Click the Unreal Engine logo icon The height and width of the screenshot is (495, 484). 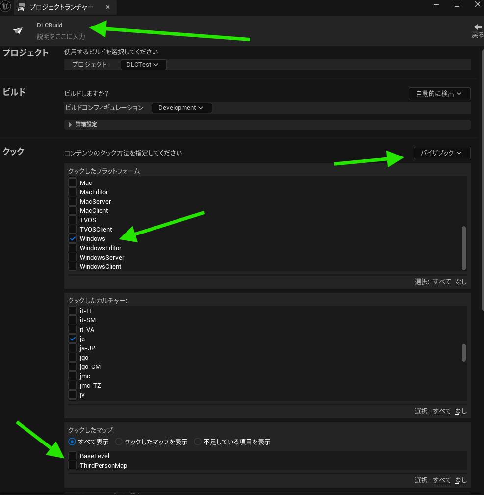6,6
